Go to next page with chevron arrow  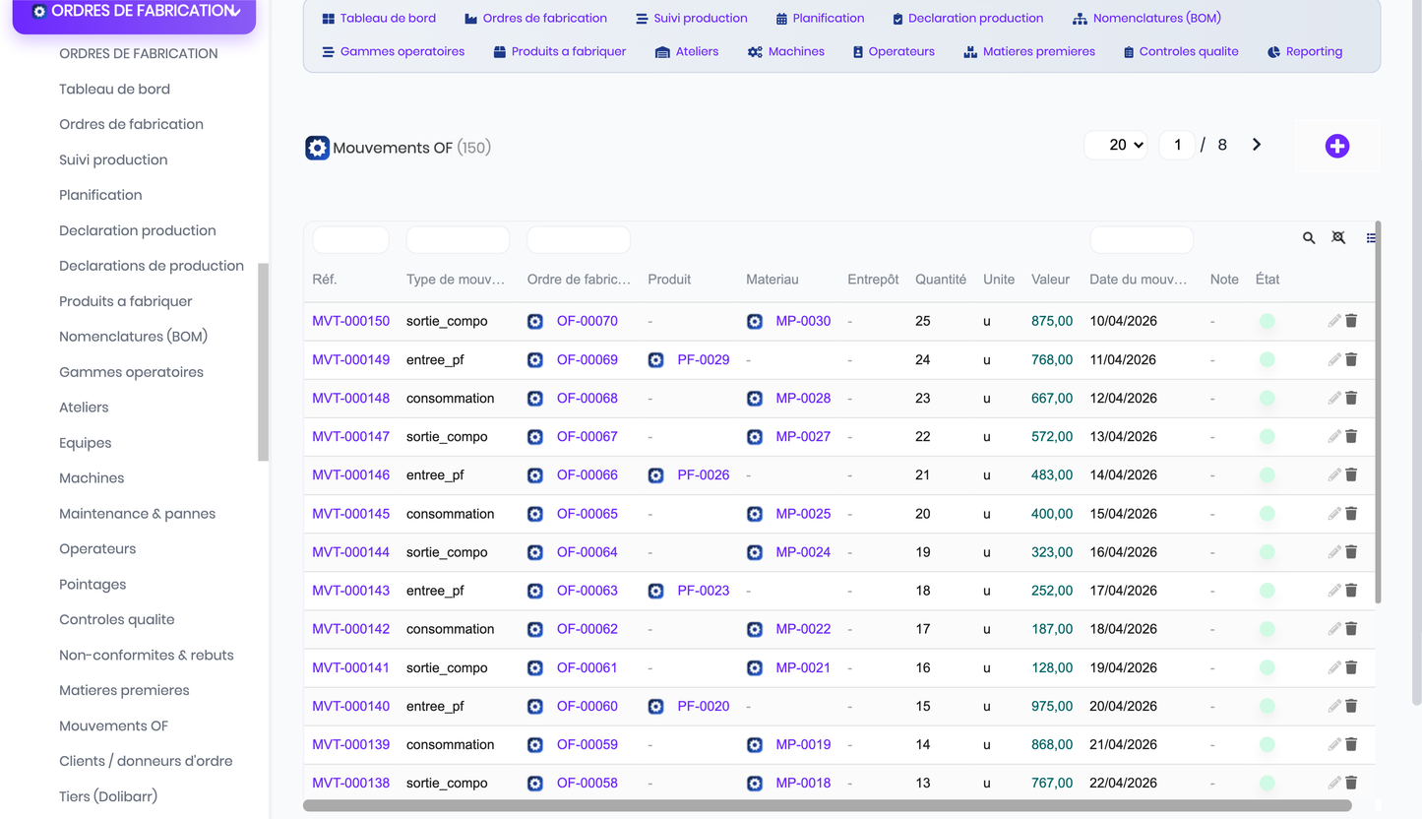1257,145
